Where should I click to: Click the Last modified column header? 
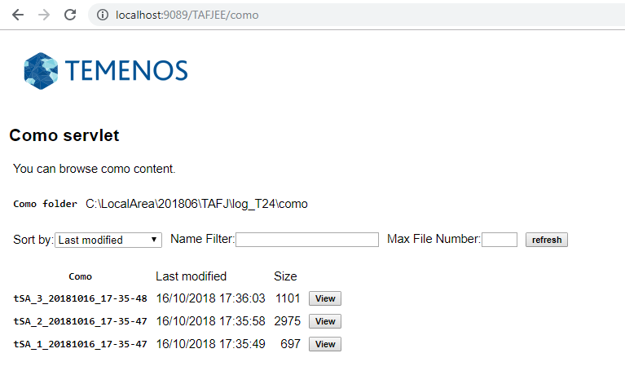191,276
